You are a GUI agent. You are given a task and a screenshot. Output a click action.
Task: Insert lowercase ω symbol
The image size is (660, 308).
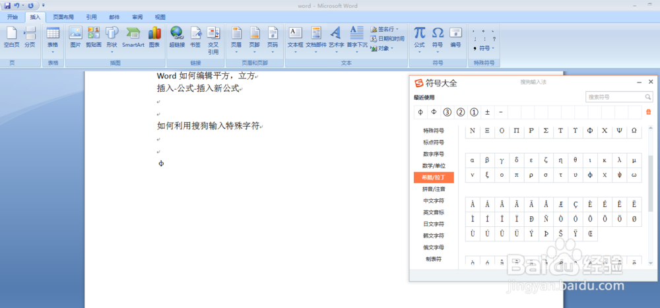point(634,175)
